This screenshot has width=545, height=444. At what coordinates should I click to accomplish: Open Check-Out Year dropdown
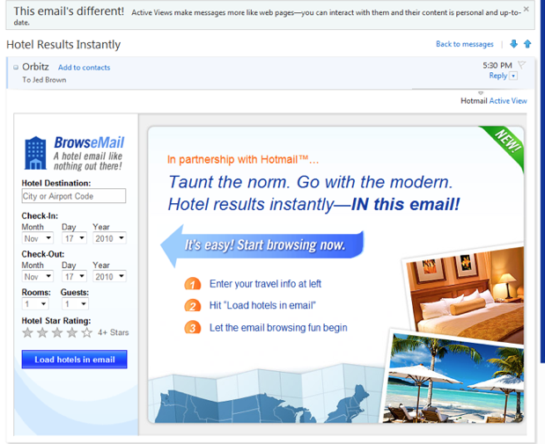[109, 276]
